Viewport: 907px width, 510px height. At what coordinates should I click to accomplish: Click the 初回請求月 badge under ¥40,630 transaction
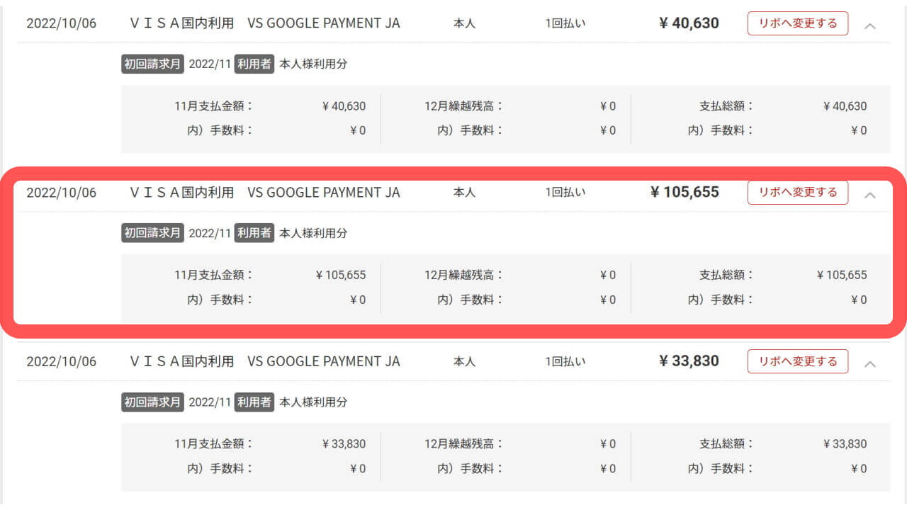152,64
